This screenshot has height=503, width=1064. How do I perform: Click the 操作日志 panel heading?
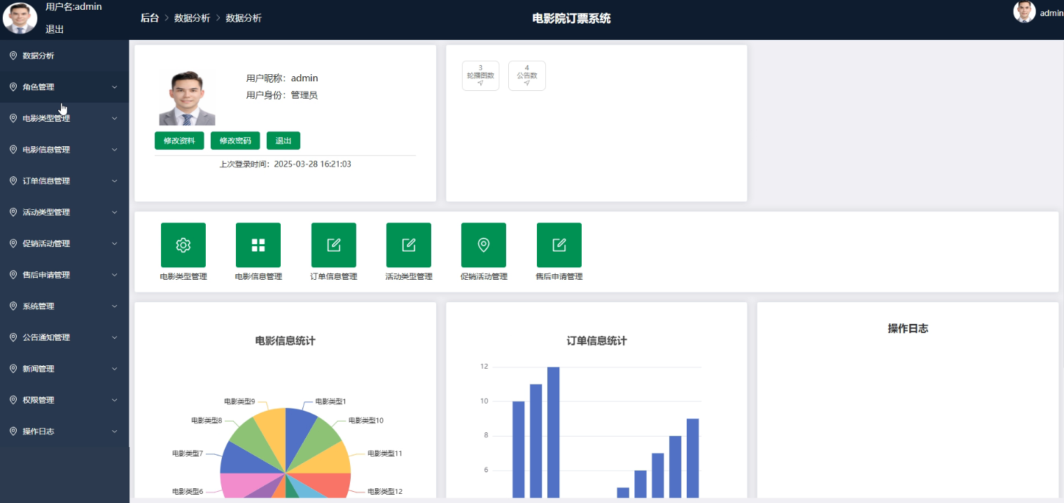(908, 328)
